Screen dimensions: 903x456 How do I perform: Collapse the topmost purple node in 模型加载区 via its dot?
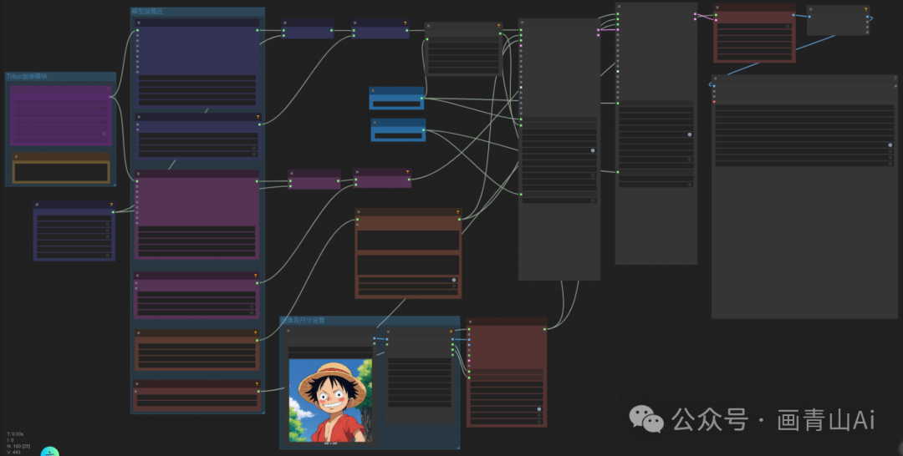point(139,23)
